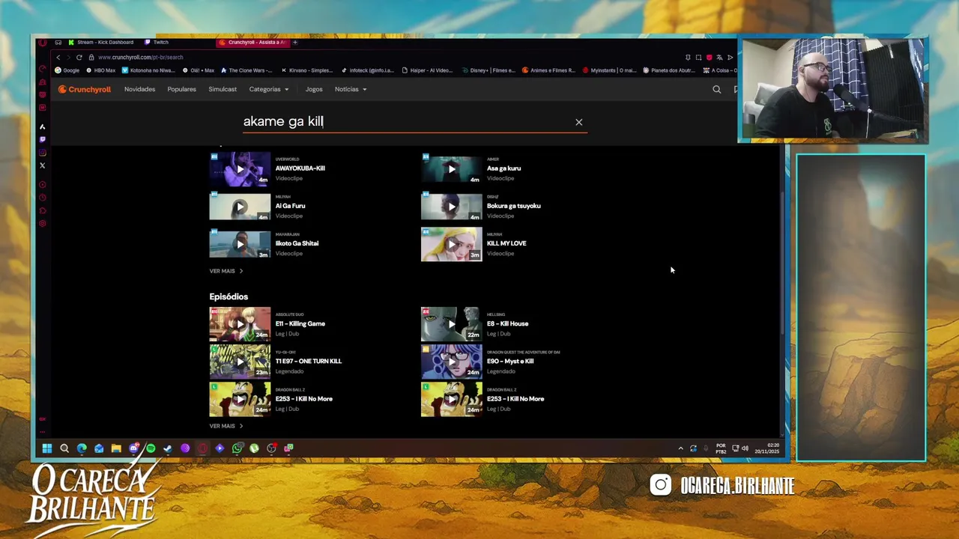959x539 pixels.
Task: Open the Myinstants bookmark
Action: [x=610, y=70]
